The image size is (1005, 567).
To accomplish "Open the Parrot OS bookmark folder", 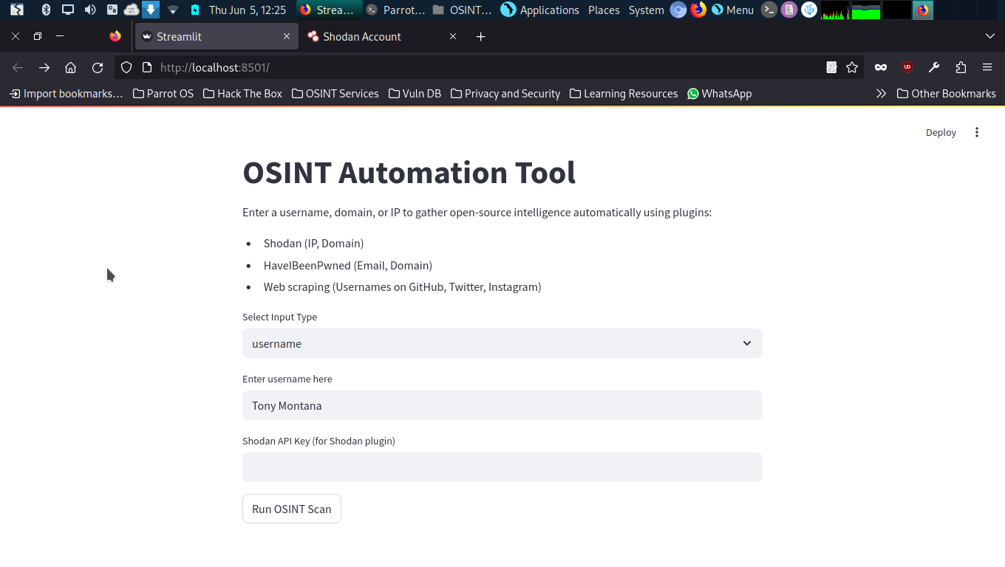I will pyautogui.click(x=163, y=94).
